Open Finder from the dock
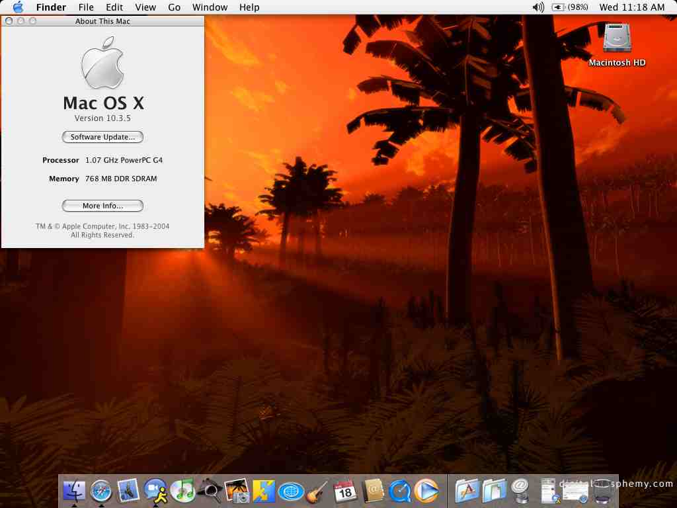This screenshot has width=677, height=508. [x=74, y=491]
